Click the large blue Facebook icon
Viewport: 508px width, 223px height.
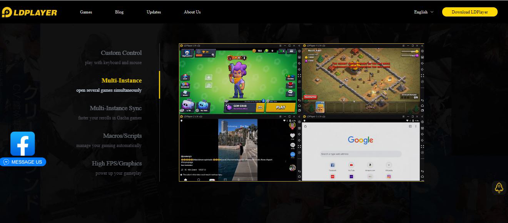coord(23,144)
